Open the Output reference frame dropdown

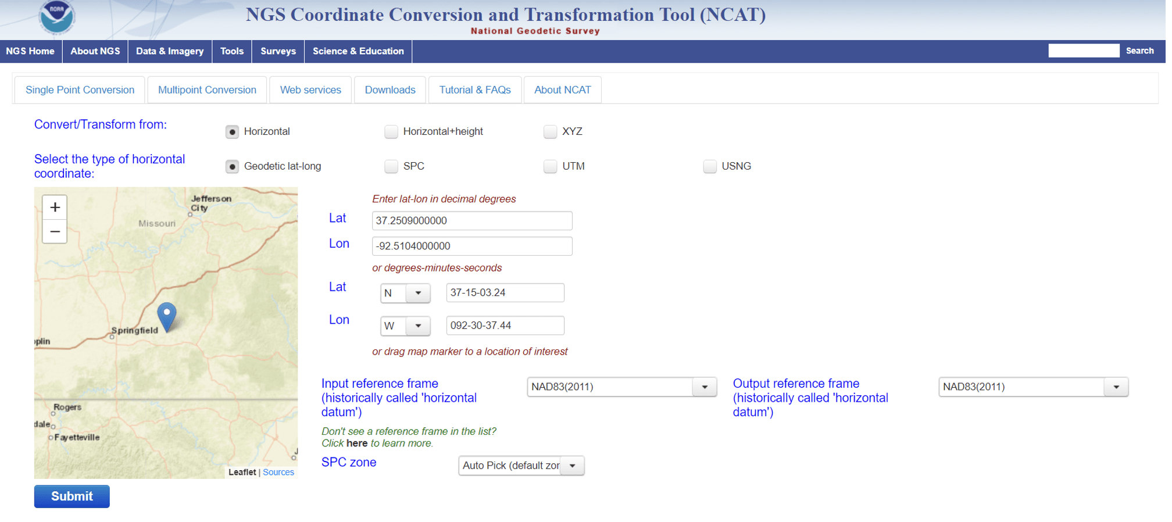[1033, 387]
